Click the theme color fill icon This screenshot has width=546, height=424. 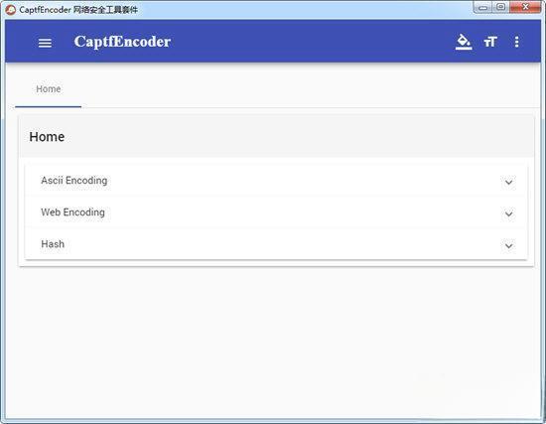(x=464, y=42)
